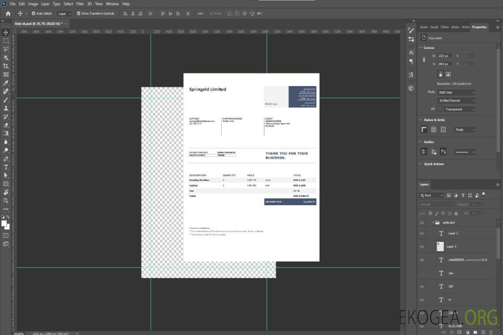The height and width of the screenshot is (335, 503).
Task: Toggle the Rulers icon in Properties
Action: click(x=424, y=129)
